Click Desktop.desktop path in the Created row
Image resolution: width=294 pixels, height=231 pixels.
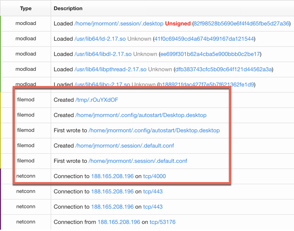click(140, 115)
